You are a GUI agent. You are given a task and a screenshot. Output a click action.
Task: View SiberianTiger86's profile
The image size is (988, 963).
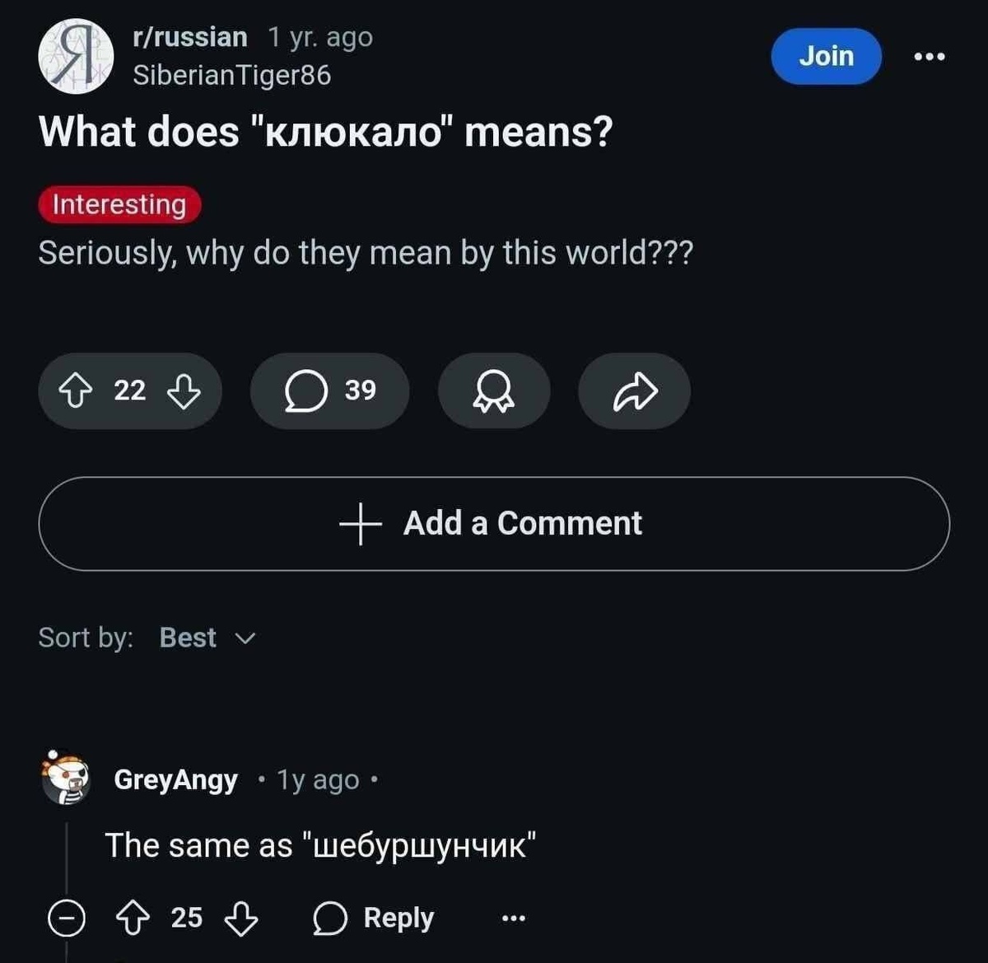point(232,77)
